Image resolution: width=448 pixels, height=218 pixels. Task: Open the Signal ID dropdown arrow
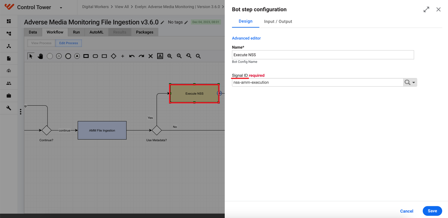click(x=414, y=83)
